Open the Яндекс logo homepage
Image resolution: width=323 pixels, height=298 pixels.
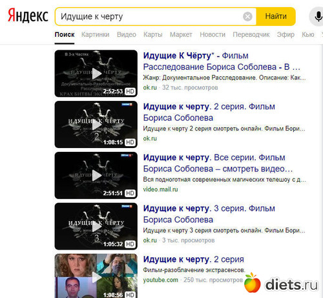tap(28, 16)
